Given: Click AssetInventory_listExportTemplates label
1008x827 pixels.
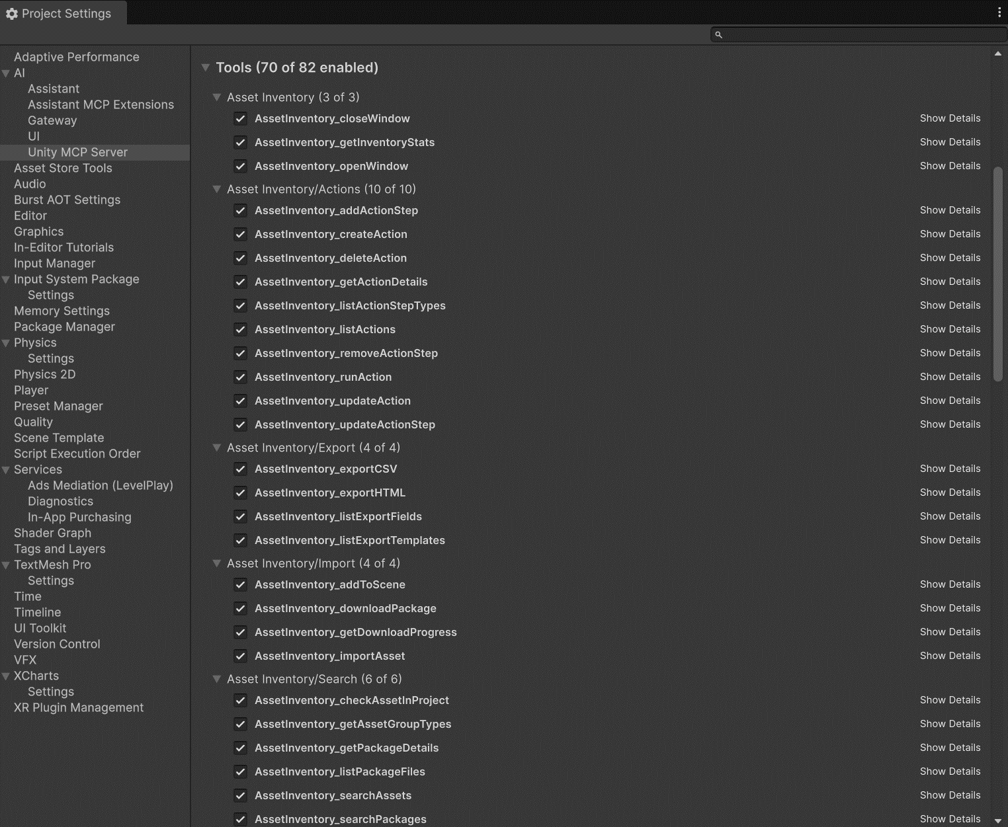Looking at the screenshot, I should tap(350, 540).
